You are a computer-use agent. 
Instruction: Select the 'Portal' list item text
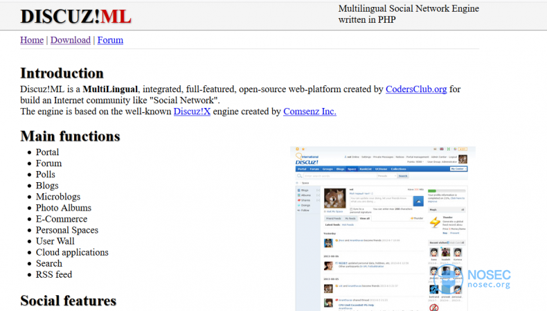coord(48,152)
